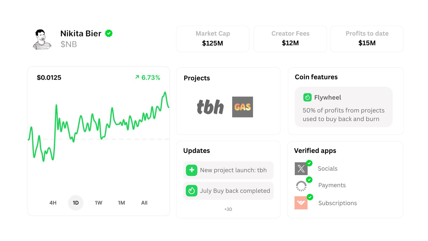This screenshot has width=428, height=241.
Task: Switch chart to 1W timeframe
Action: tap(98, 203)
